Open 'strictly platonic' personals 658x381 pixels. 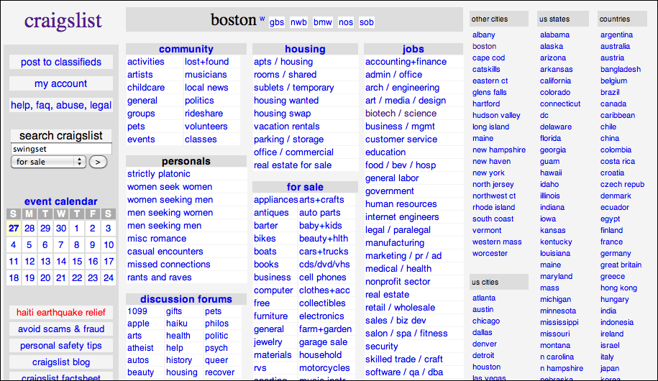159,174
